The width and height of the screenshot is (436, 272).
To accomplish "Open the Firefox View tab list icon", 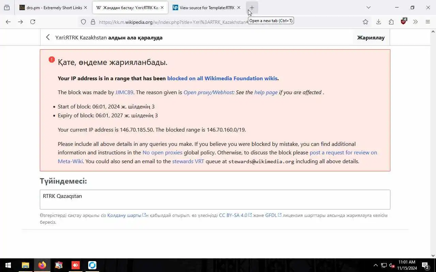I will pyautogui.click(x=7, y=7).
